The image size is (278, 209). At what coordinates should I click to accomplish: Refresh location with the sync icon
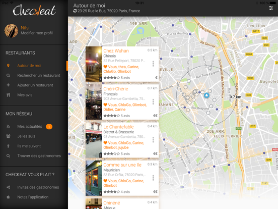(75, 11)
